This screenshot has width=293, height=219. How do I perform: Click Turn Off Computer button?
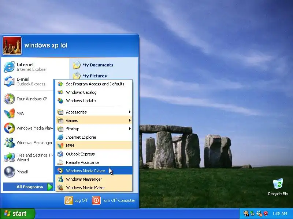[114, 200]
